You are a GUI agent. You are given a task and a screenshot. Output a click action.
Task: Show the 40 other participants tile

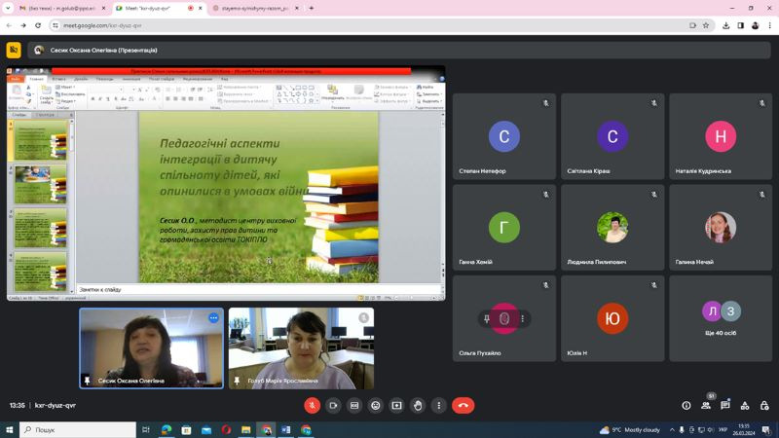721,318
